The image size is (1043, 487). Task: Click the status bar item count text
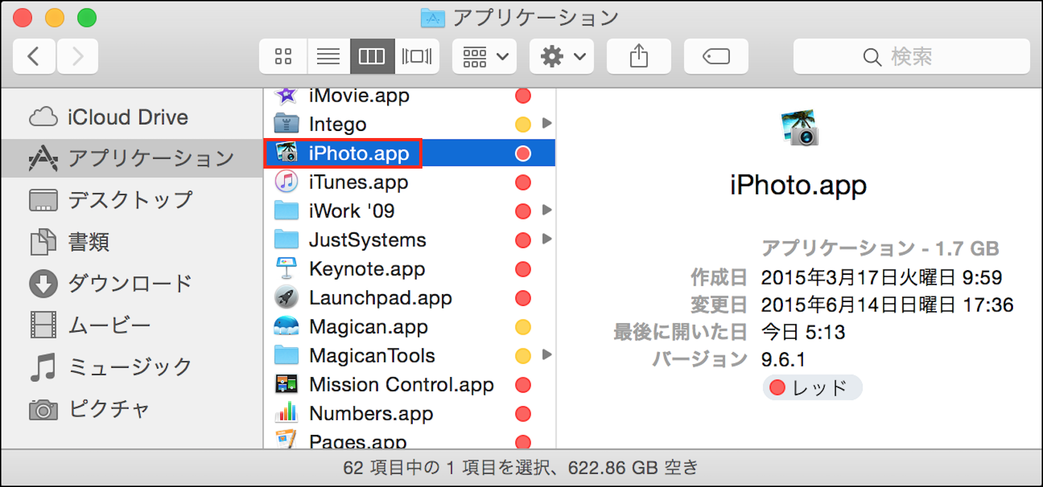520,467
